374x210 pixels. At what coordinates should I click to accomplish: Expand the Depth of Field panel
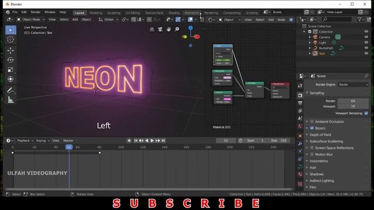[320, 135]
